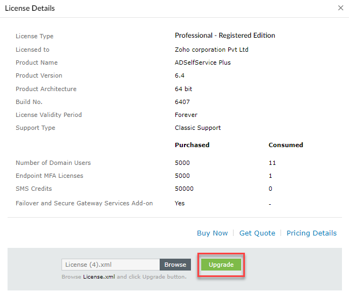Click the Purchased column header

click(x=192, y=145)
